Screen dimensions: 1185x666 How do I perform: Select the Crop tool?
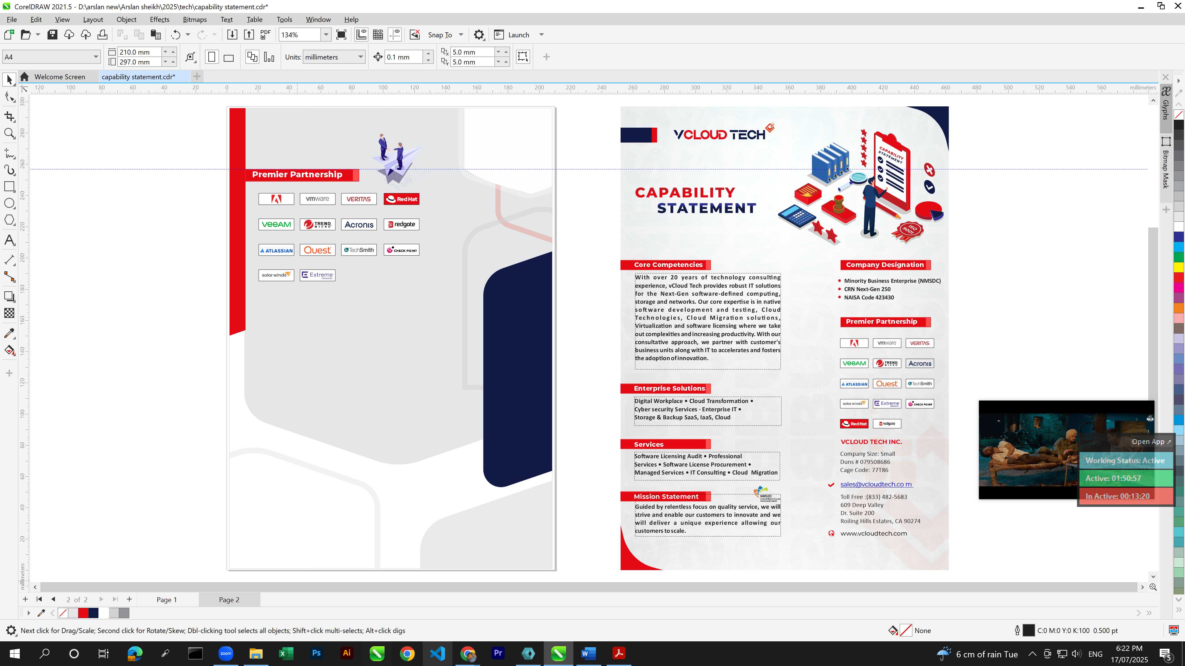(x=9, y=116)
